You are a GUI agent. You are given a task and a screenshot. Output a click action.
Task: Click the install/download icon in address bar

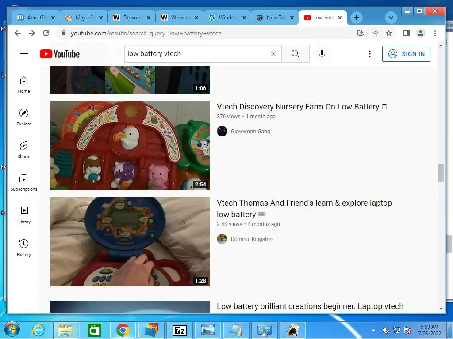coord(360,33)
